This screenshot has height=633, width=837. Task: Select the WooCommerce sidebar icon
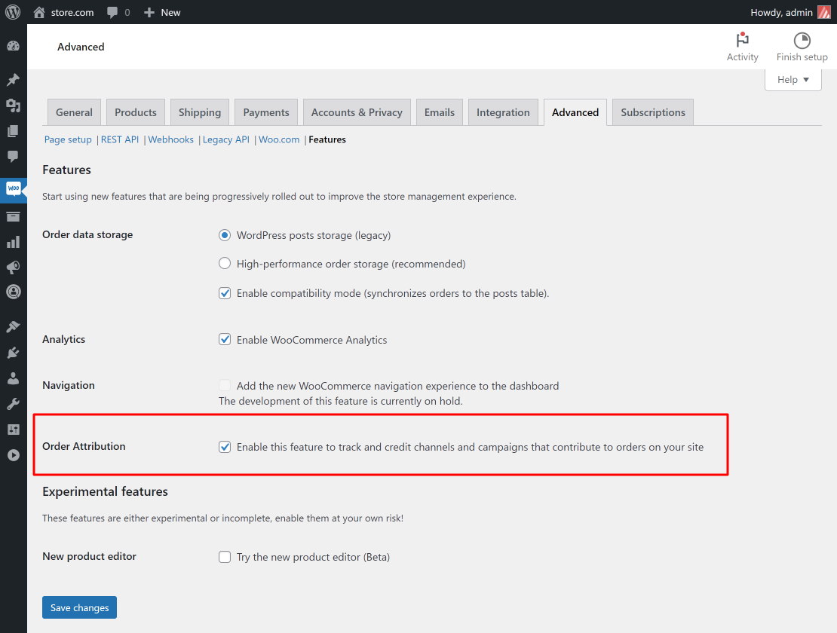coord(14,189)
